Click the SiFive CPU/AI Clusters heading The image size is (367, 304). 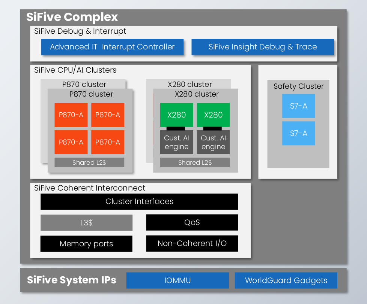pos(75,70)
